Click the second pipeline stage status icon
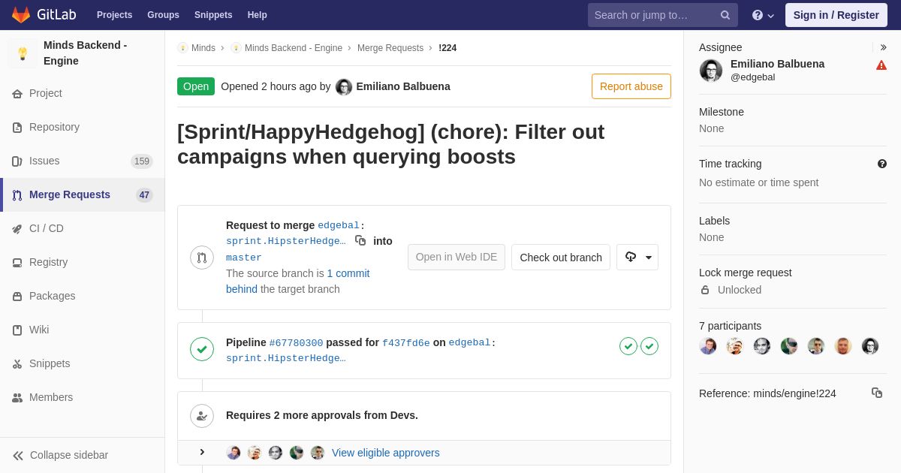This screenshot has height=473, width=901. tap(649, 346)
